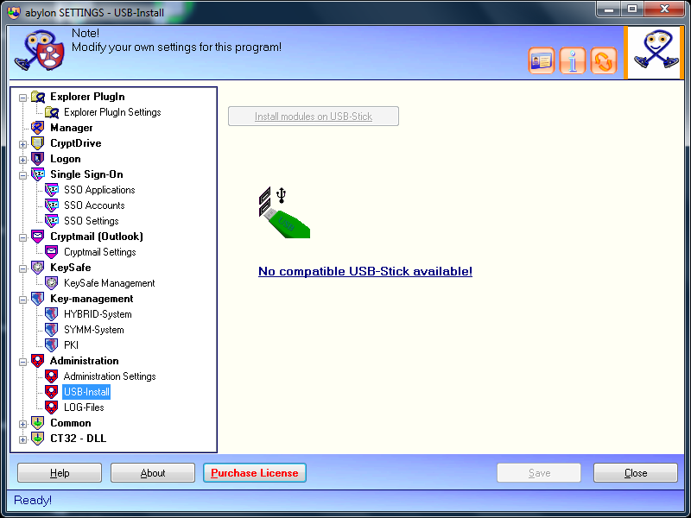The image size is (691, 518).
Task: Expand the Common node
Action: tap(23, 424)
